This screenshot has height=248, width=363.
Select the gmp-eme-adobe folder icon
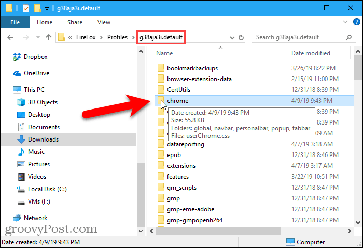(x=161, y=209)
